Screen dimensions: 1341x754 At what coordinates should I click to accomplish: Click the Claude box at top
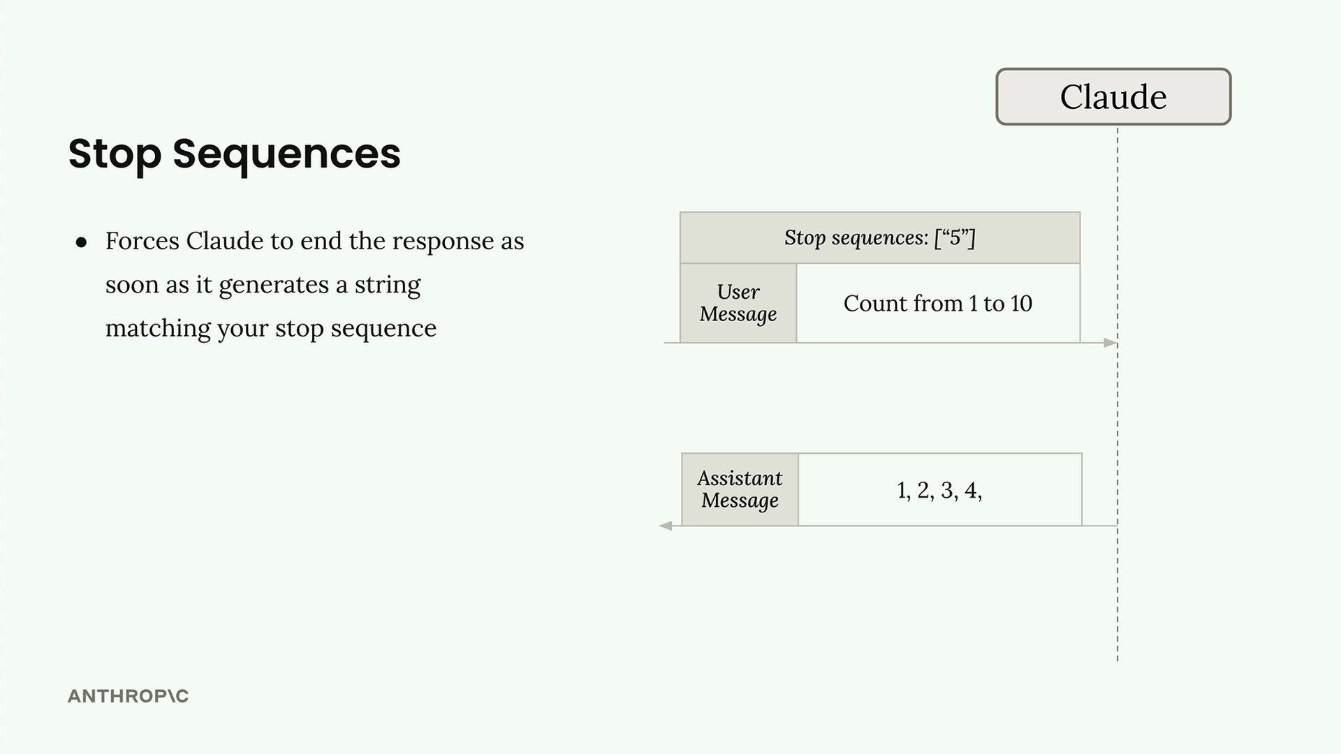(1113, 96)
